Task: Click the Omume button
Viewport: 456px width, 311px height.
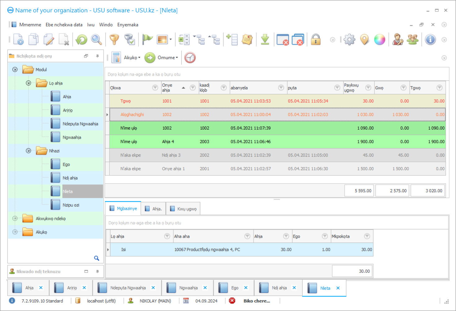Action: [162, 58]
